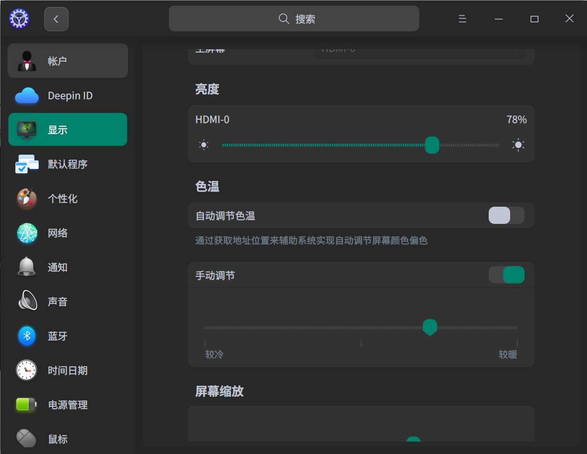Click the HDMI-0 brightness label
587x454 pixels.
pos(212,119)
